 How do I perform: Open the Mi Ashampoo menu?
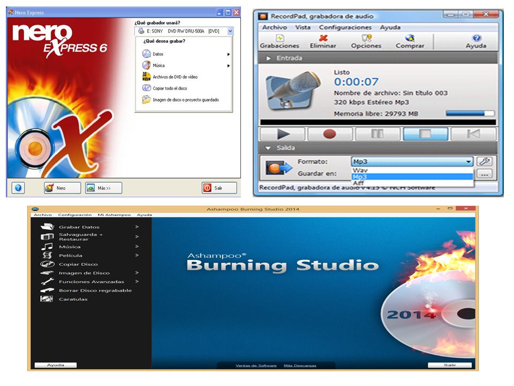tap(114, 214)
